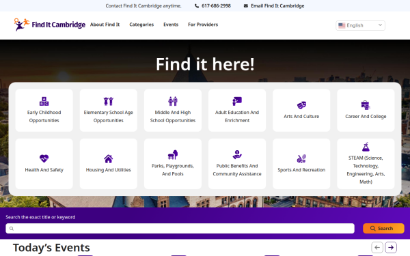Click the park bench and tree icon
The height and width of the screenshot is (256, 410).
pos(173,155)
